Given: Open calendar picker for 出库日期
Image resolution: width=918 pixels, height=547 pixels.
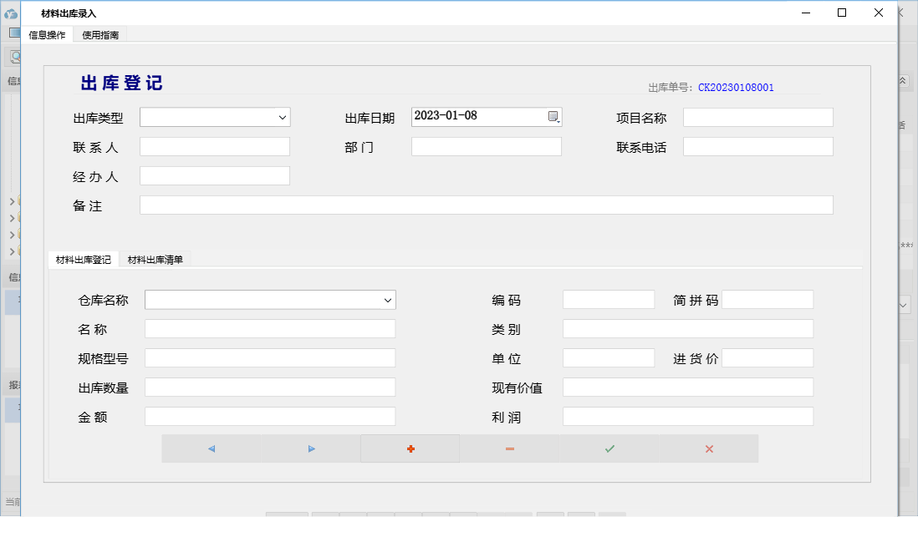Looking at the screenshot, I should coord(553,117).
